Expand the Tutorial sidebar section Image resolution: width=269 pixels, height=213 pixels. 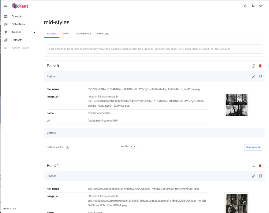tap(34, 32)
